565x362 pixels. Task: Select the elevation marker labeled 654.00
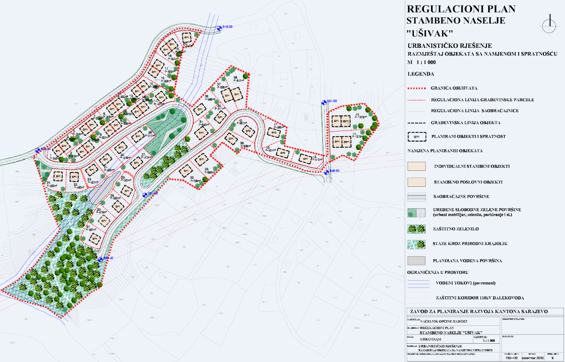pyautogui.click(x=324, y=102)
